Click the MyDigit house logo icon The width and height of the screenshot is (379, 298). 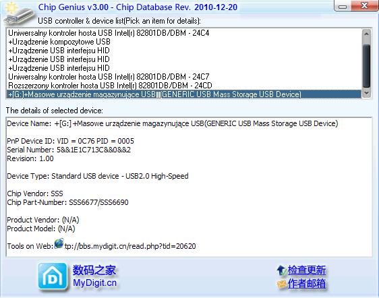[53, 276]
